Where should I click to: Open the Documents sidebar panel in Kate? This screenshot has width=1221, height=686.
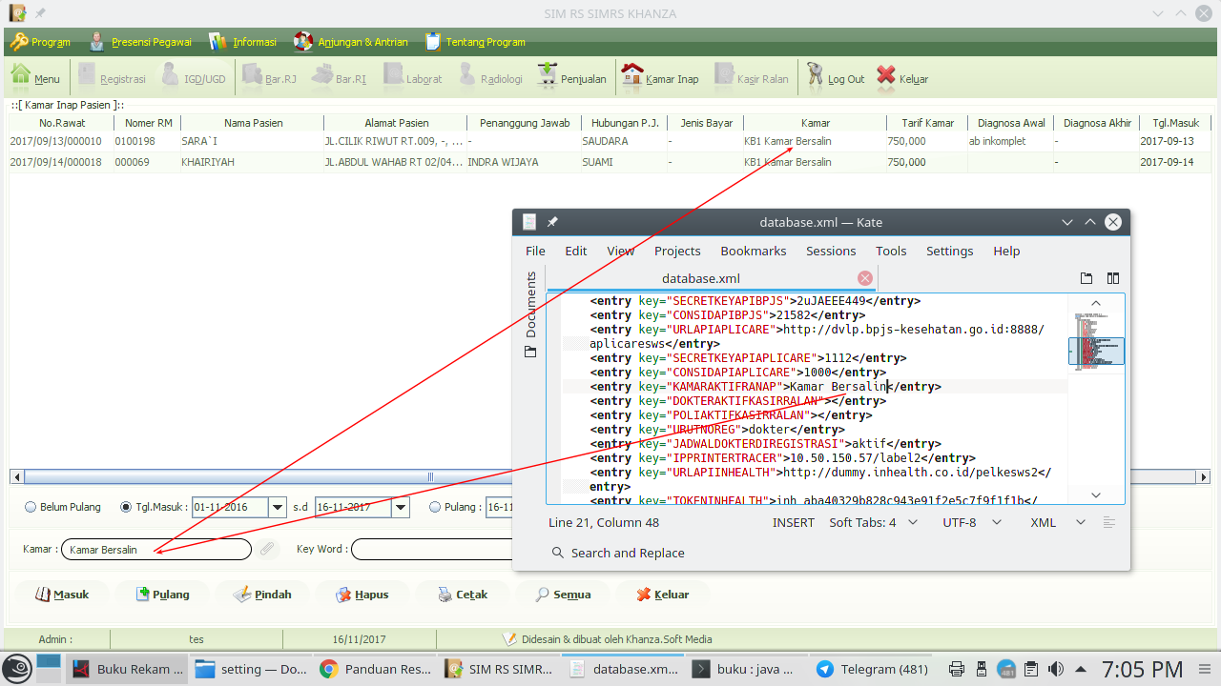[x=530, y=304]
